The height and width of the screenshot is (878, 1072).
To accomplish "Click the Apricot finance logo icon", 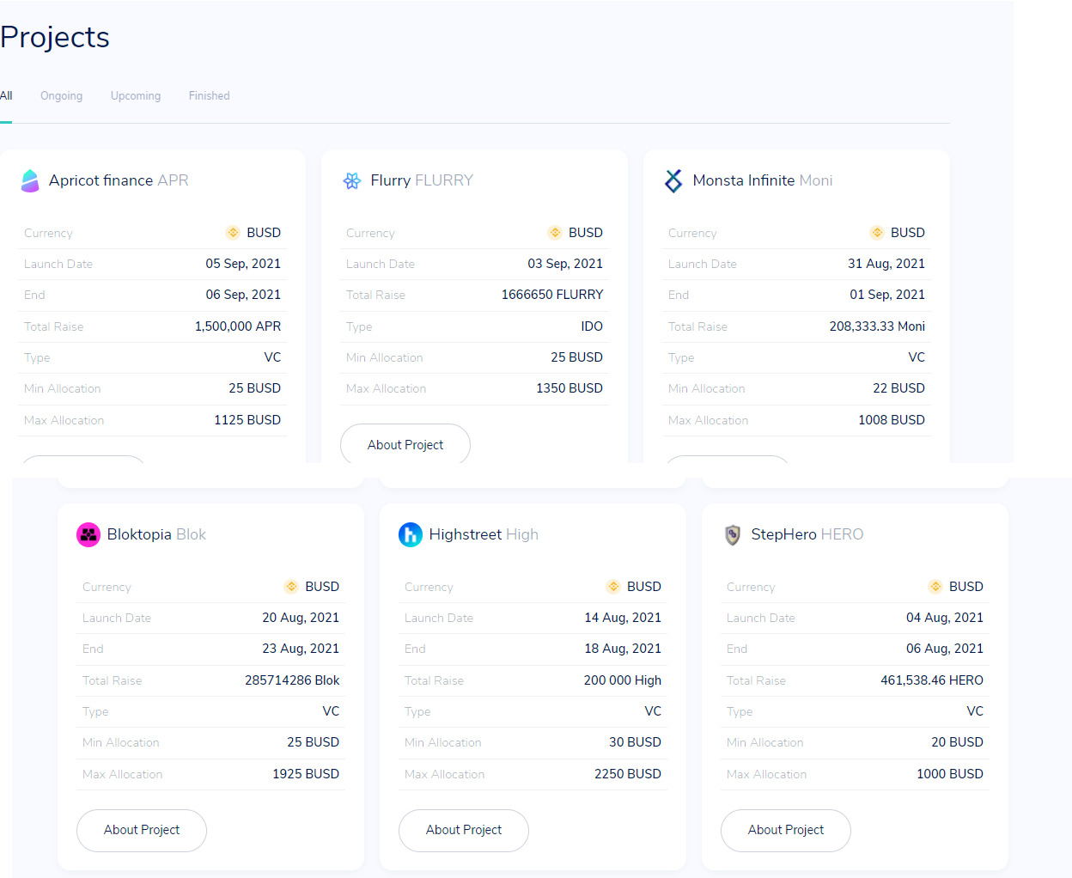I will [x=30, y=180].
